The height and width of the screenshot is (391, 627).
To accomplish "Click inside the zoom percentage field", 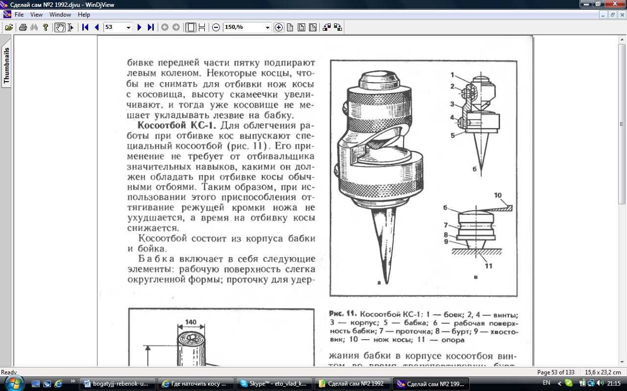I will tap(243, 27).
